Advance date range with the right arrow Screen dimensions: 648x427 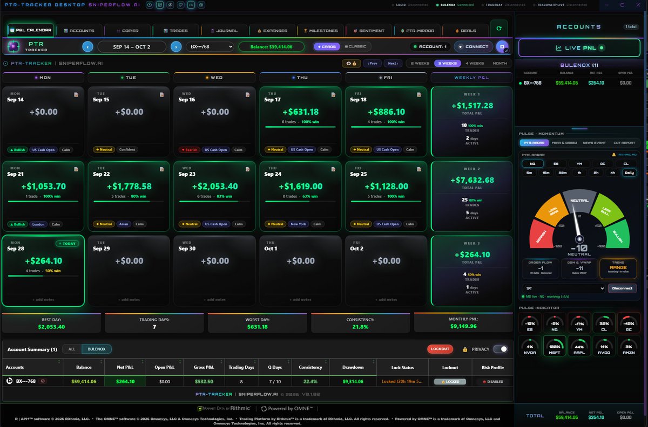coord(176,47)
